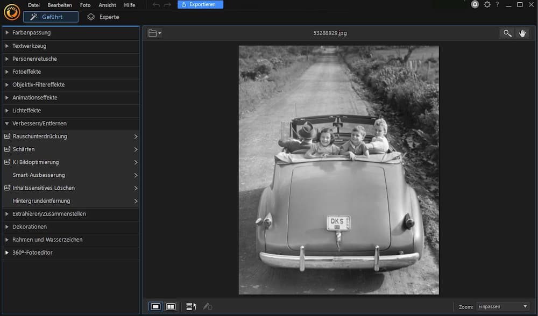
Task: Click the history list icon in bottom toolbar
Action: pyautogui.click(x=191, y=306)
